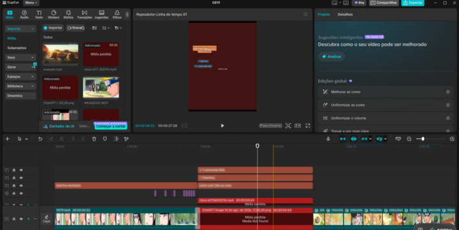Screen dimensions: 459x230
Task: Switch to the Áudio tab
Action: (x=24, y=15)
